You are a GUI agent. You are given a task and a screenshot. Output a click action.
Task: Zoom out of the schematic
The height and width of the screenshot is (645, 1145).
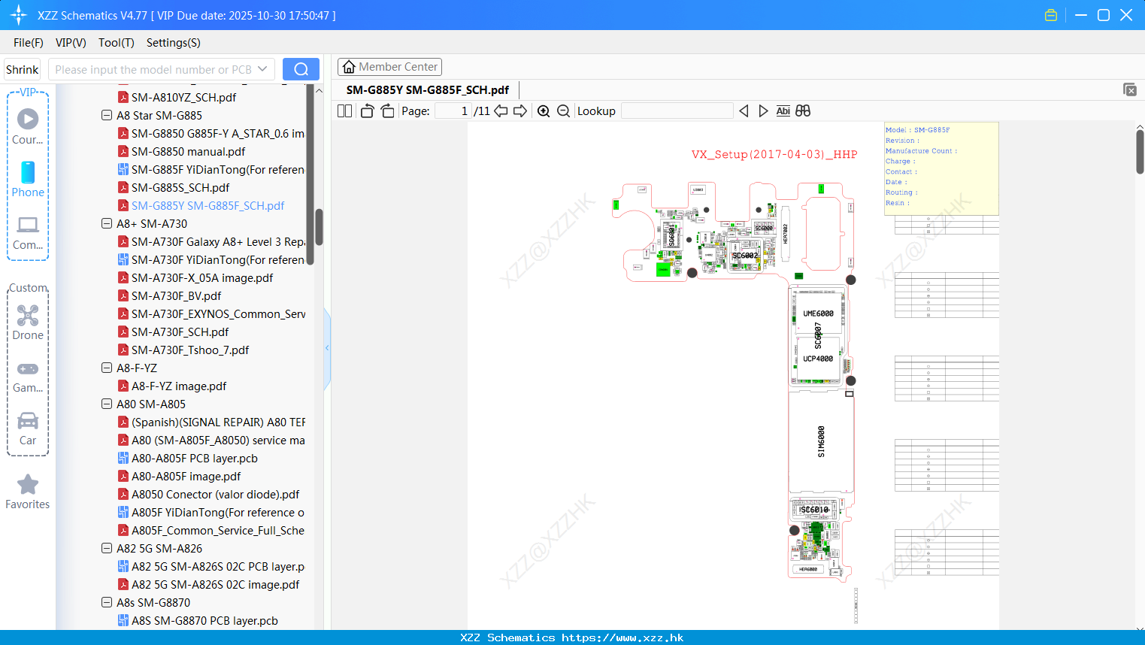tap(563, 111)
